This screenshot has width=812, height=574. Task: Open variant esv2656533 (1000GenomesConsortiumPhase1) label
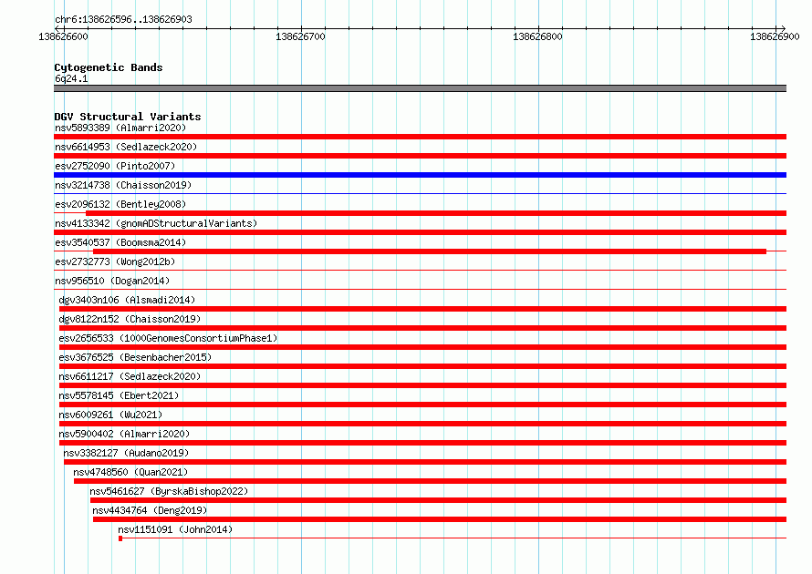[x=168, y=338]
